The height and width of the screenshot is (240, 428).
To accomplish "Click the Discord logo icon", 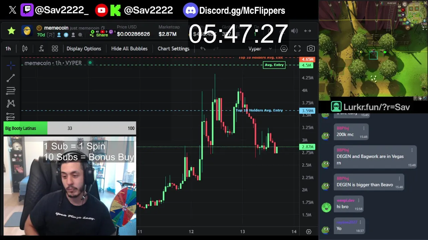I will (x=191, y=10).
